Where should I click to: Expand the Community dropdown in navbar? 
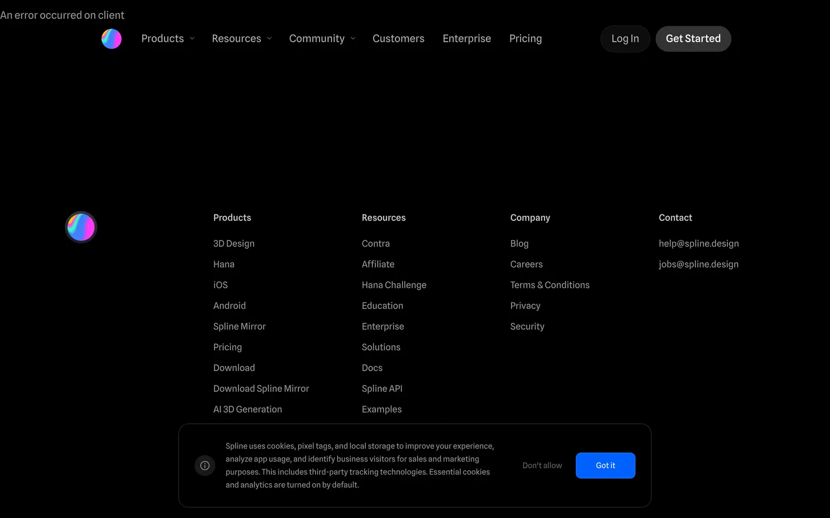tap(322, 39)
